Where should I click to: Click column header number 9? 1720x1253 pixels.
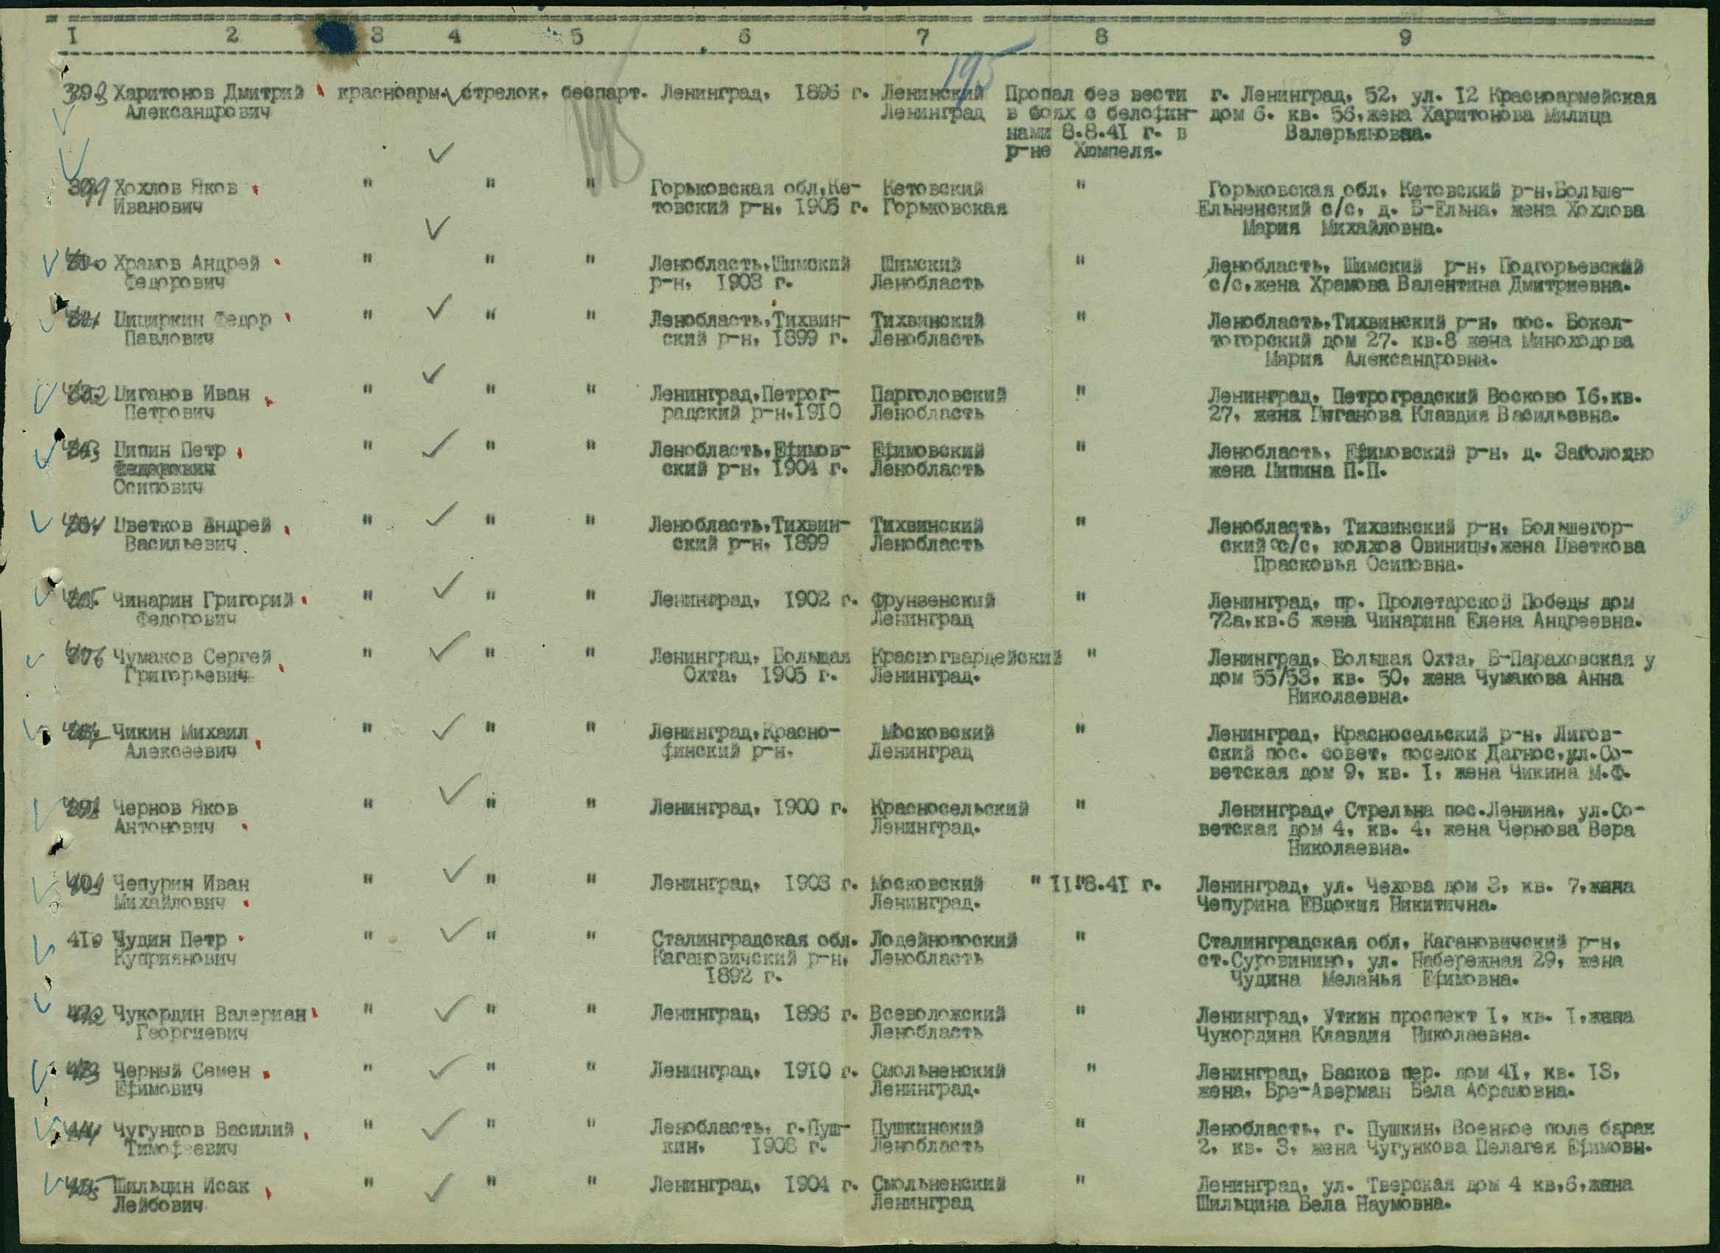pyautogui.click(x=1405, y=37)
